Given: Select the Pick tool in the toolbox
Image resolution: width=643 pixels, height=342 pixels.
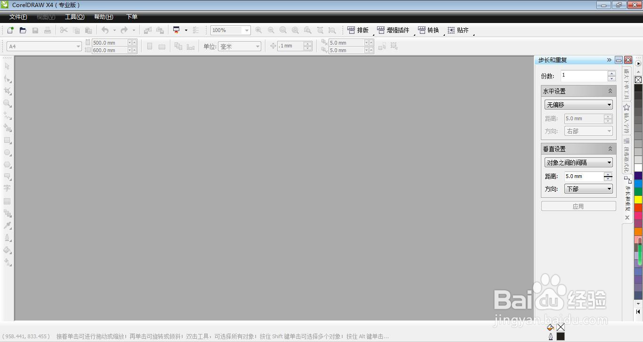Looking at the screenshot, I should pyautogui.click(x=7, y=66).
